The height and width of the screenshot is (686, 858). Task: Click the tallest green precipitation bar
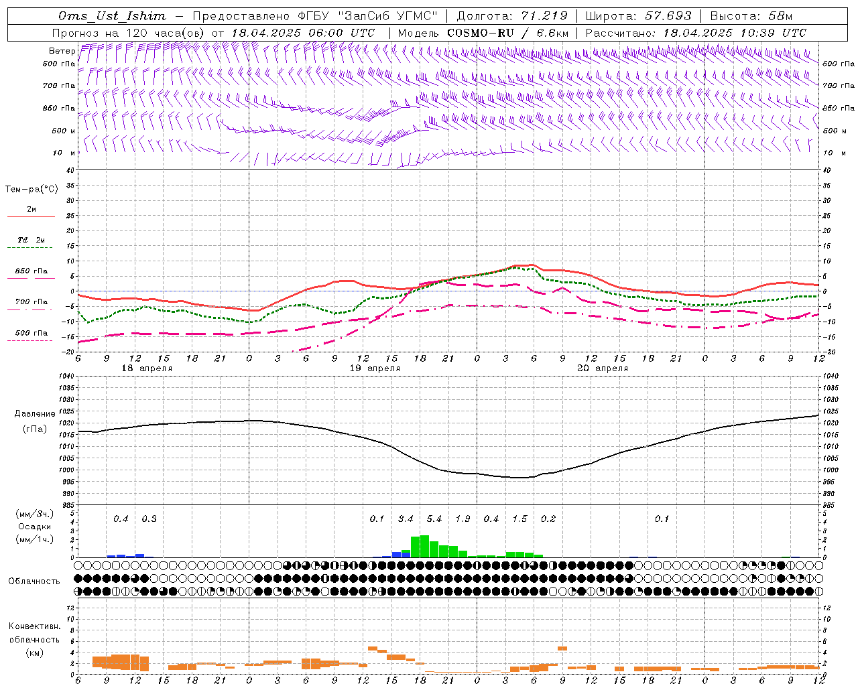424,546
